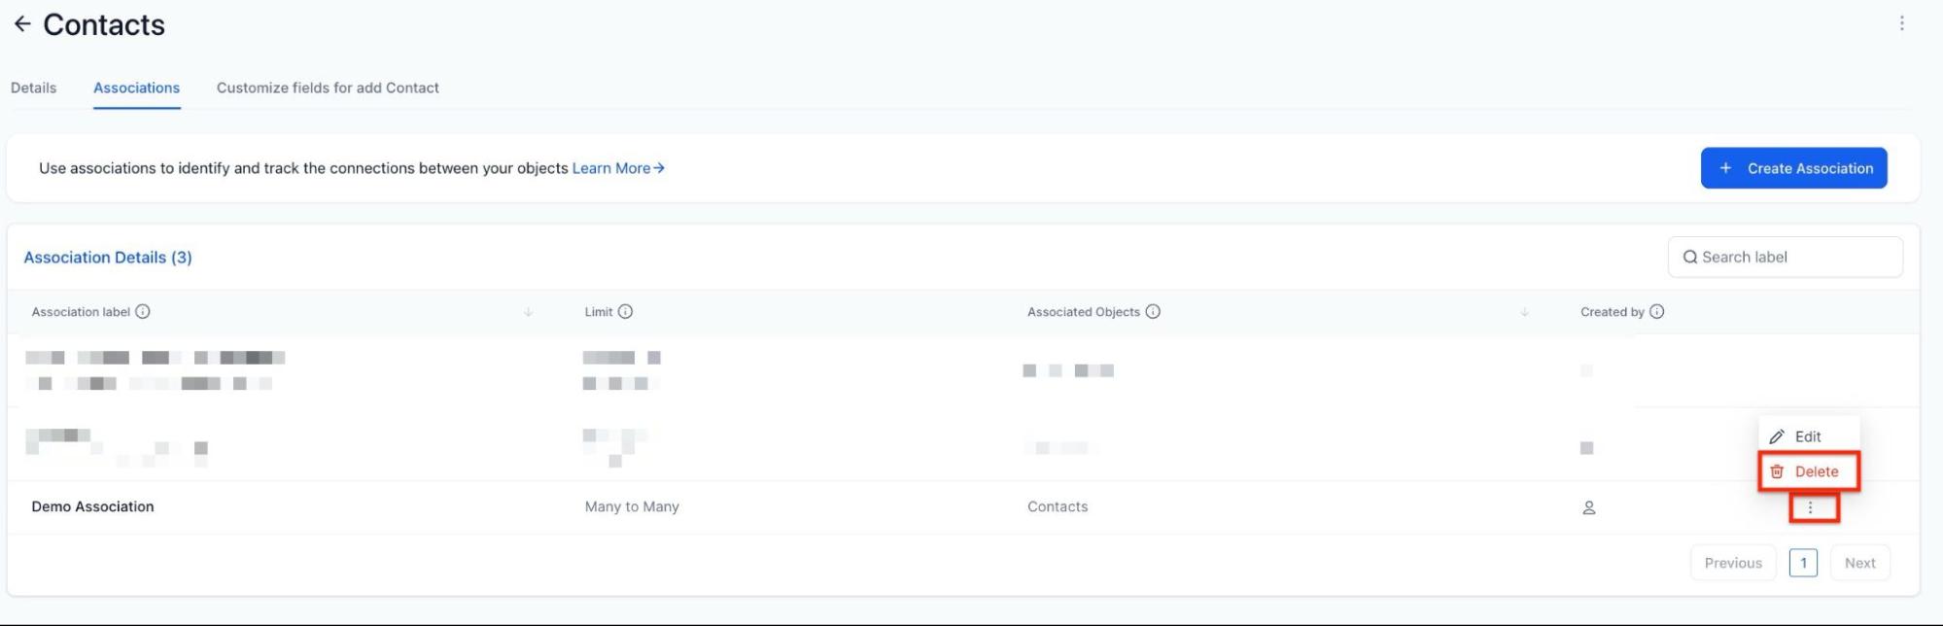Viewport: 1943px width, 626px height.
Task: Click the trash icon in the Delete option
Action: [x=1777, y=471]
